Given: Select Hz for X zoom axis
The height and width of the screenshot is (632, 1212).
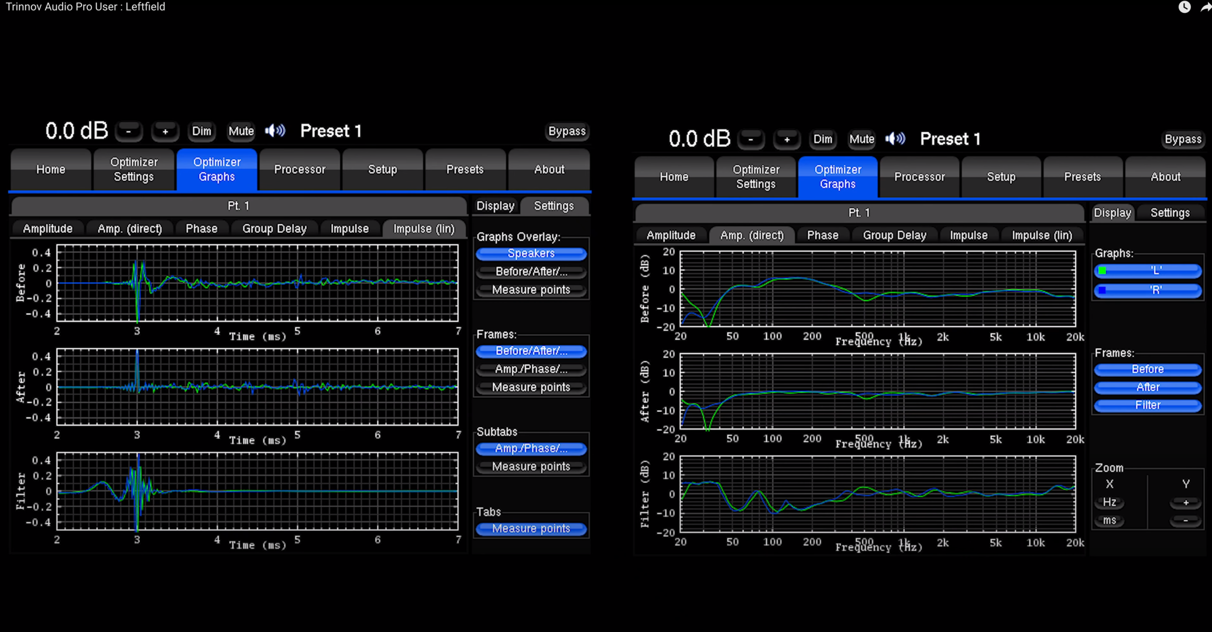Looking at the screenshot, I should (1109, 503).
